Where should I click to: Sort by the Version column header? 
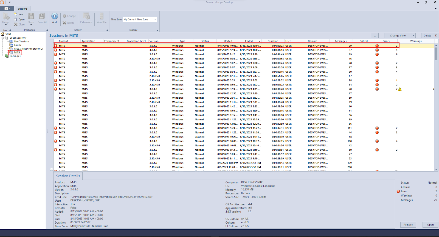click(160, 41)
